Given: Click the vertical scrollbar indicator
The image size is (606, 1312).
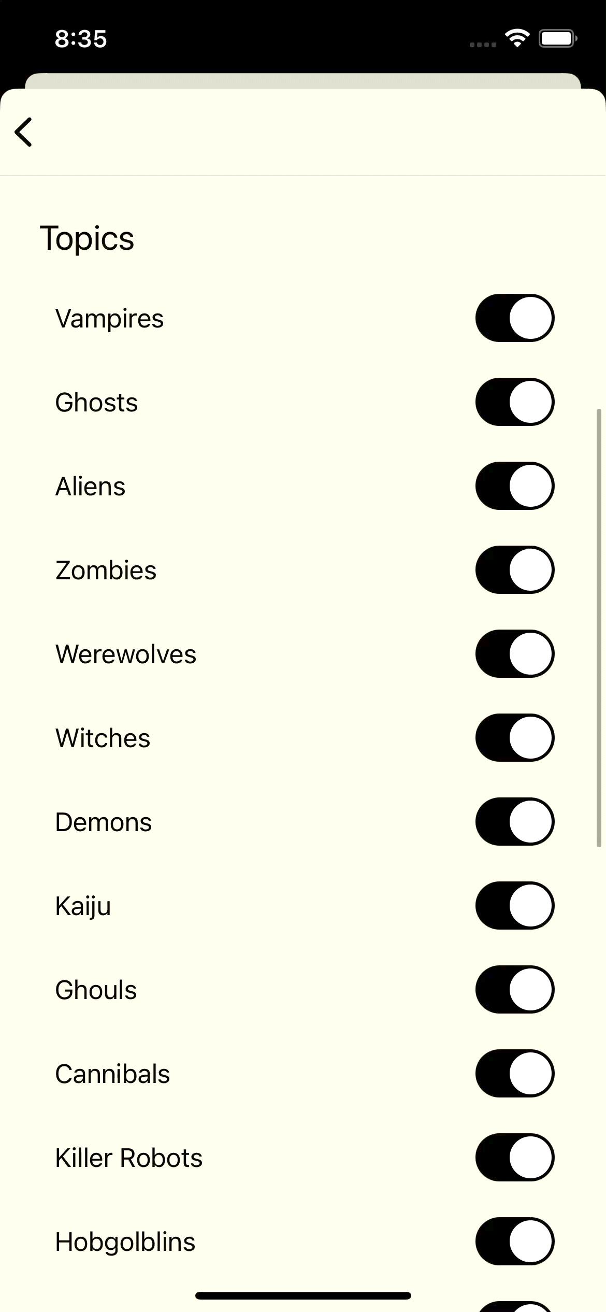Looking at the screenshot, I should [x=599, y=628].
